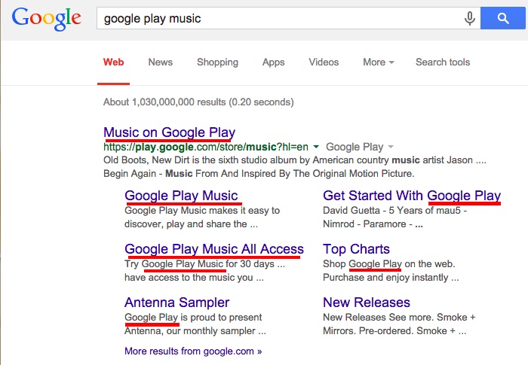
Task: Open the Antenna Sampler sitelink
Action: (177, 303)
